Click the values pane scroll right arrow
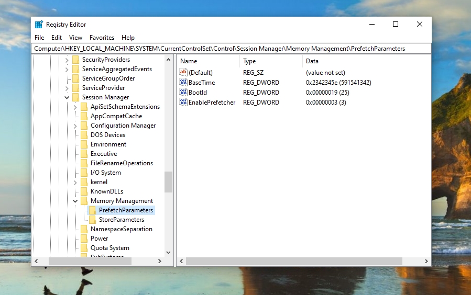Screen dimensions: 471x295 (426, 261)
